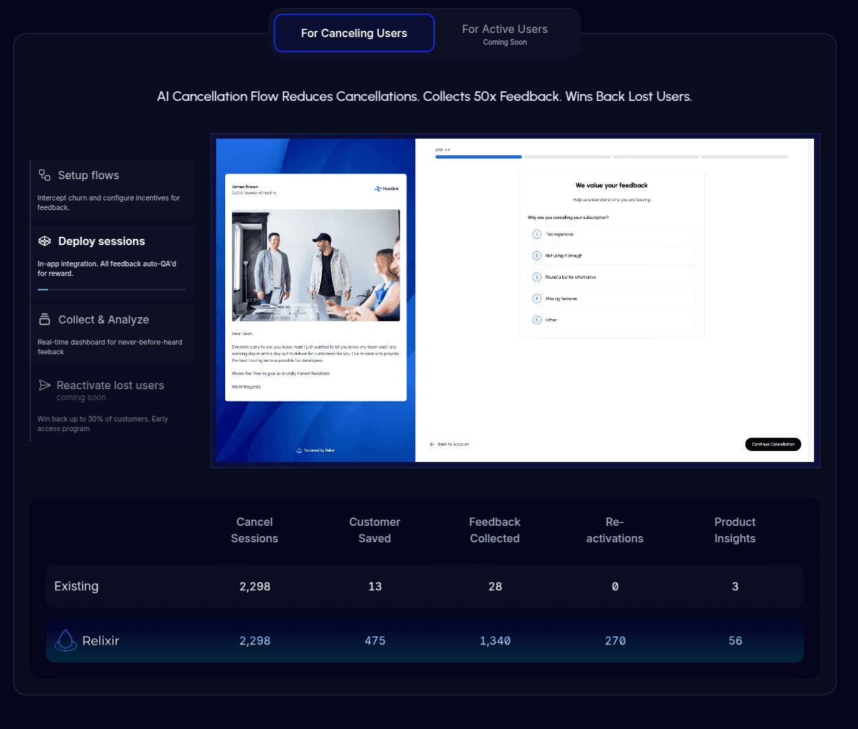Viewport: 858px width, 729px height.
Task: Click the Collect & Analyze stack icon
Action: pyautogui.click(x=45, y=319)
